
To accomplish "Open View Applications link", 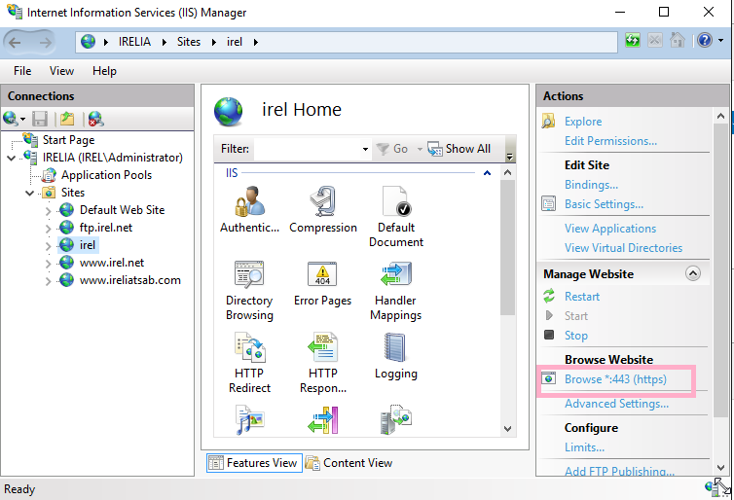I will [610, 229].
